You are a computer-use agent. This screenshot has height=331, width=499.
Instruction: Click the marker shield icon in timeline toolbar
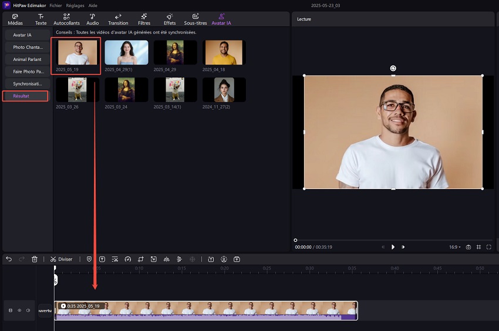click(x=89, y=259)
